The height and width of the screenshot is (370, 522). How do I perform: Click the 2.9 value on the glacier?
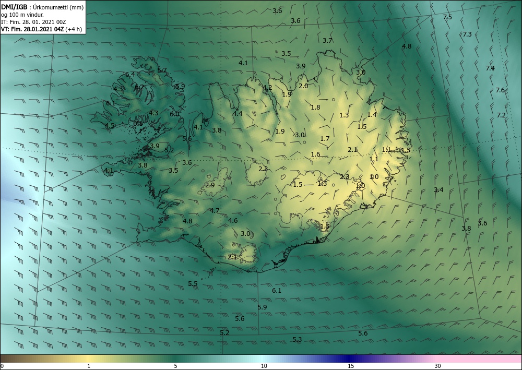(210, 185)
